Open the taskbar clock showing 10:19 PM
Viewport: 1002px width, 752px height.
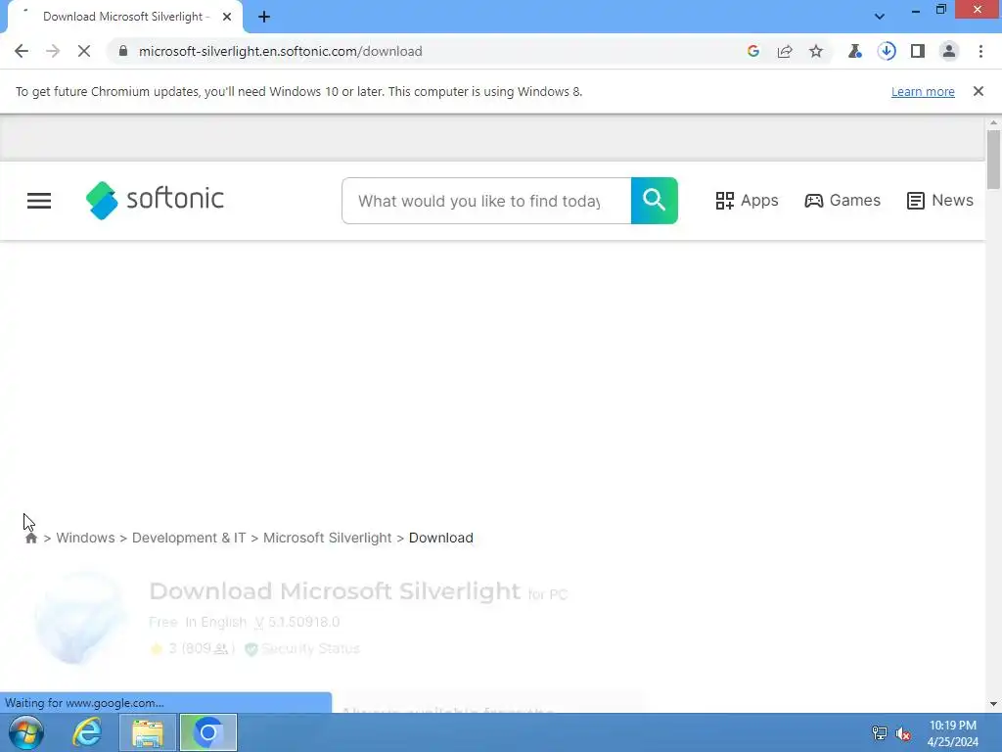952,733
